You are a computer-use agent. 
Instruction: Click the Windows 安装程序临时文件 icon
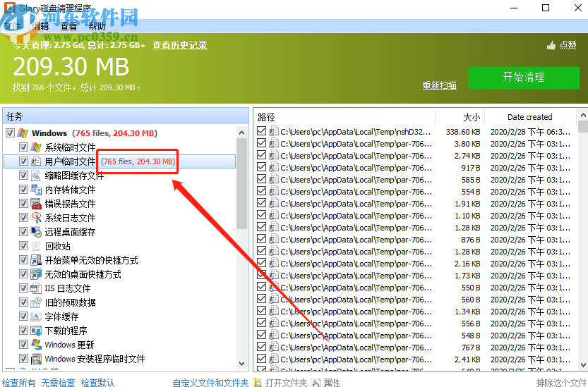tap(36, 359)
